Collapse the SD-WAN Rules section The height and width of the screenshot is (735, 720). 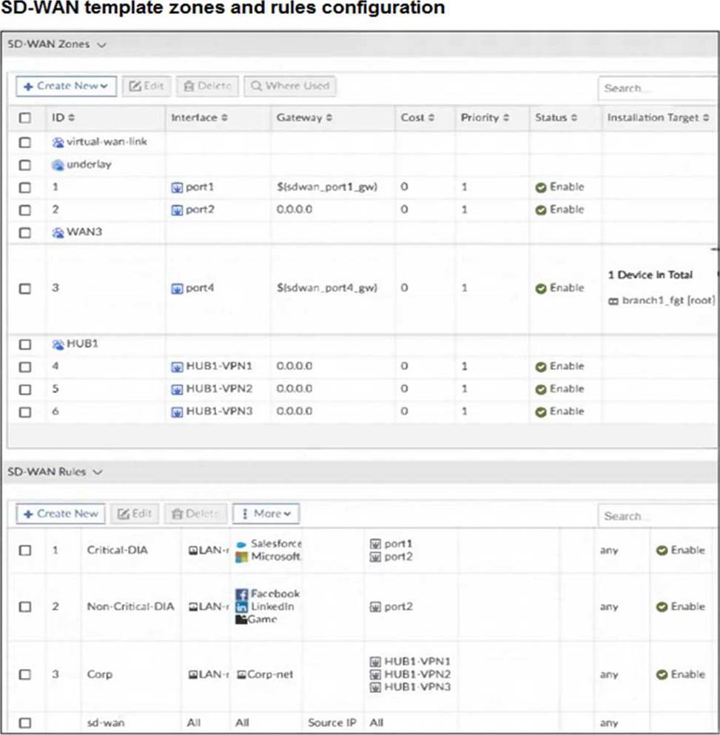click(98, 471)
